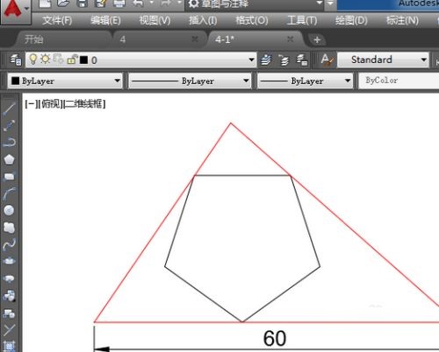The image size is (439, 352).
Task: Close the 4-1* drawing tab
Action: click(290, 39)
